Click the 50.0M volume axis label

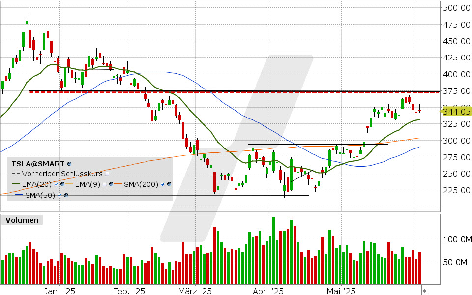click(455, 262)
